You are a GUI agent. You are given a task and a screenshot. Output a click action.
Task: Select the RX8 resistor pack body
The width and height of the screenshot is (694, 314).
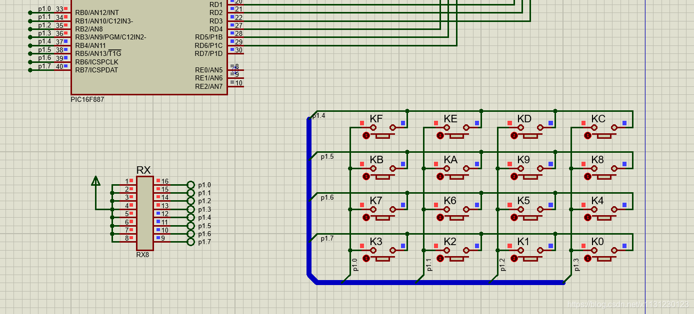point(144,213)
